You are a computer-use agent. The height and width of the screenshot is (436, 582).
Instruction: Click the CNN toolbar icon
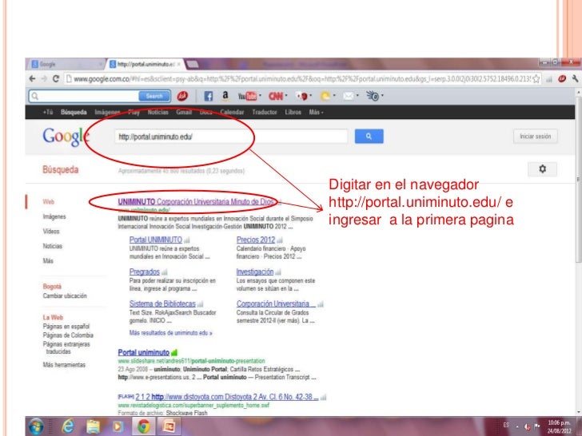pyautogui.click(x=275, y=97)
